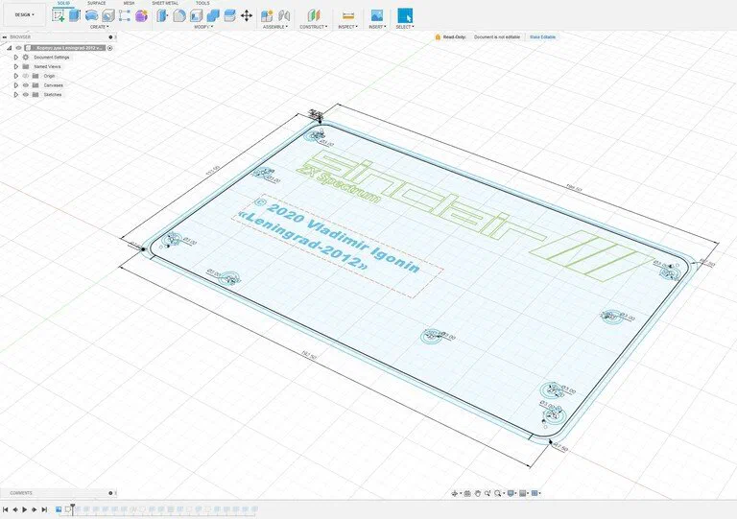This screenshot has width=737, height=519.
Task: Collapse the root component tree node
Action: tap(9, 48)
